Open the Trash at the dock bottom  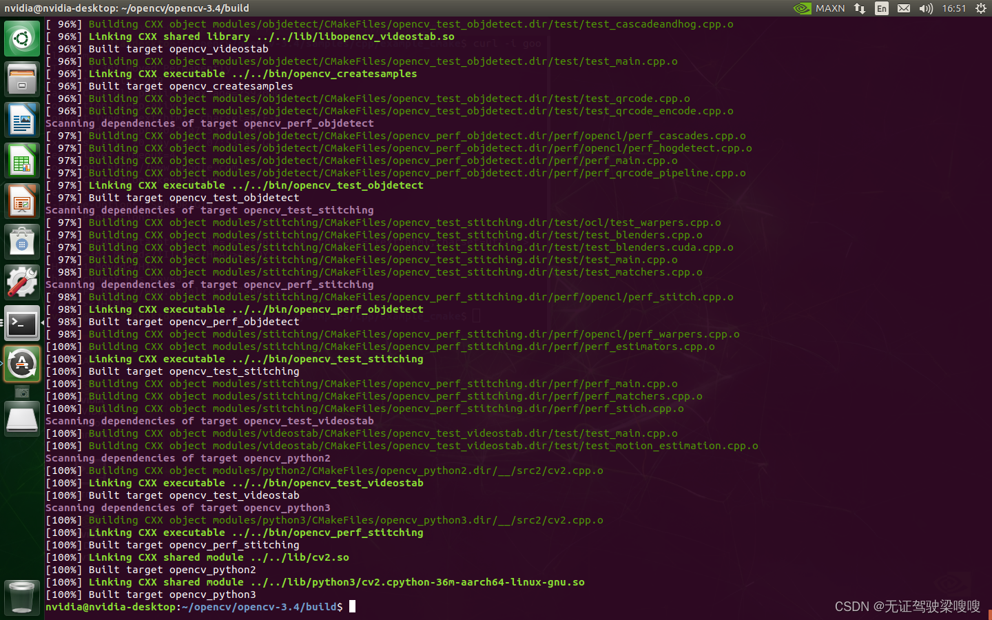[22, 597]
